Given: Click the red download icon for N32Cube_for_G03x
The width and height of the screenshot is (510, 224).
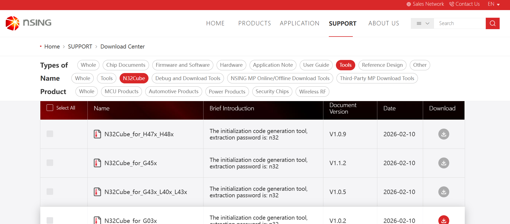Looking at the screenshot, I should [443, 220].
